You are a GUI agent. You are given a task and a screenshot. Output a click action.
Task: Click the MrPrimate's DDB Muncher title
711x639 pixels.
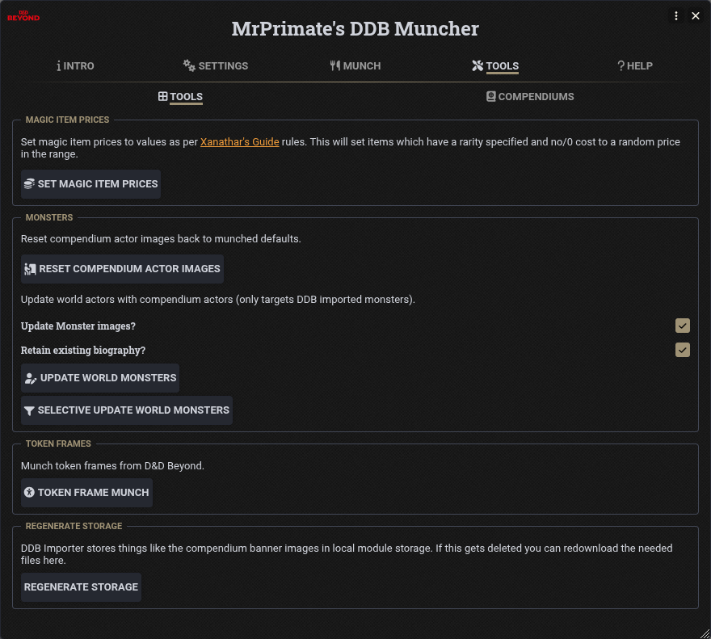pyautogui.click(x=355, y=28)
